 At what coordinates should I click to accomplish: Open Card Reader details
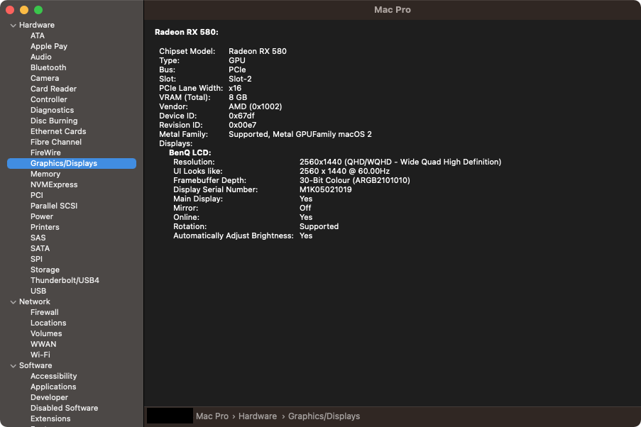[x=53, y=89]
